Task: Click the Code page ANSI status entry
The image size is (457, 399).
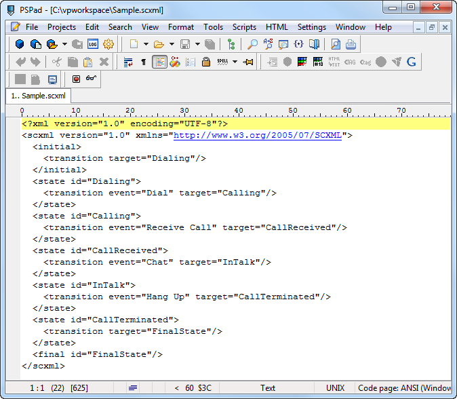Action: click(404, 388)
